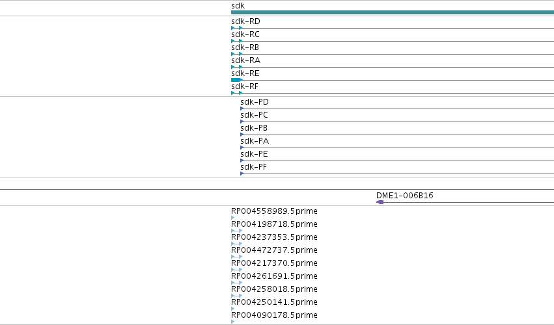Click the RP004090178.5prime arrow glyph

click(x=233, y=322)
